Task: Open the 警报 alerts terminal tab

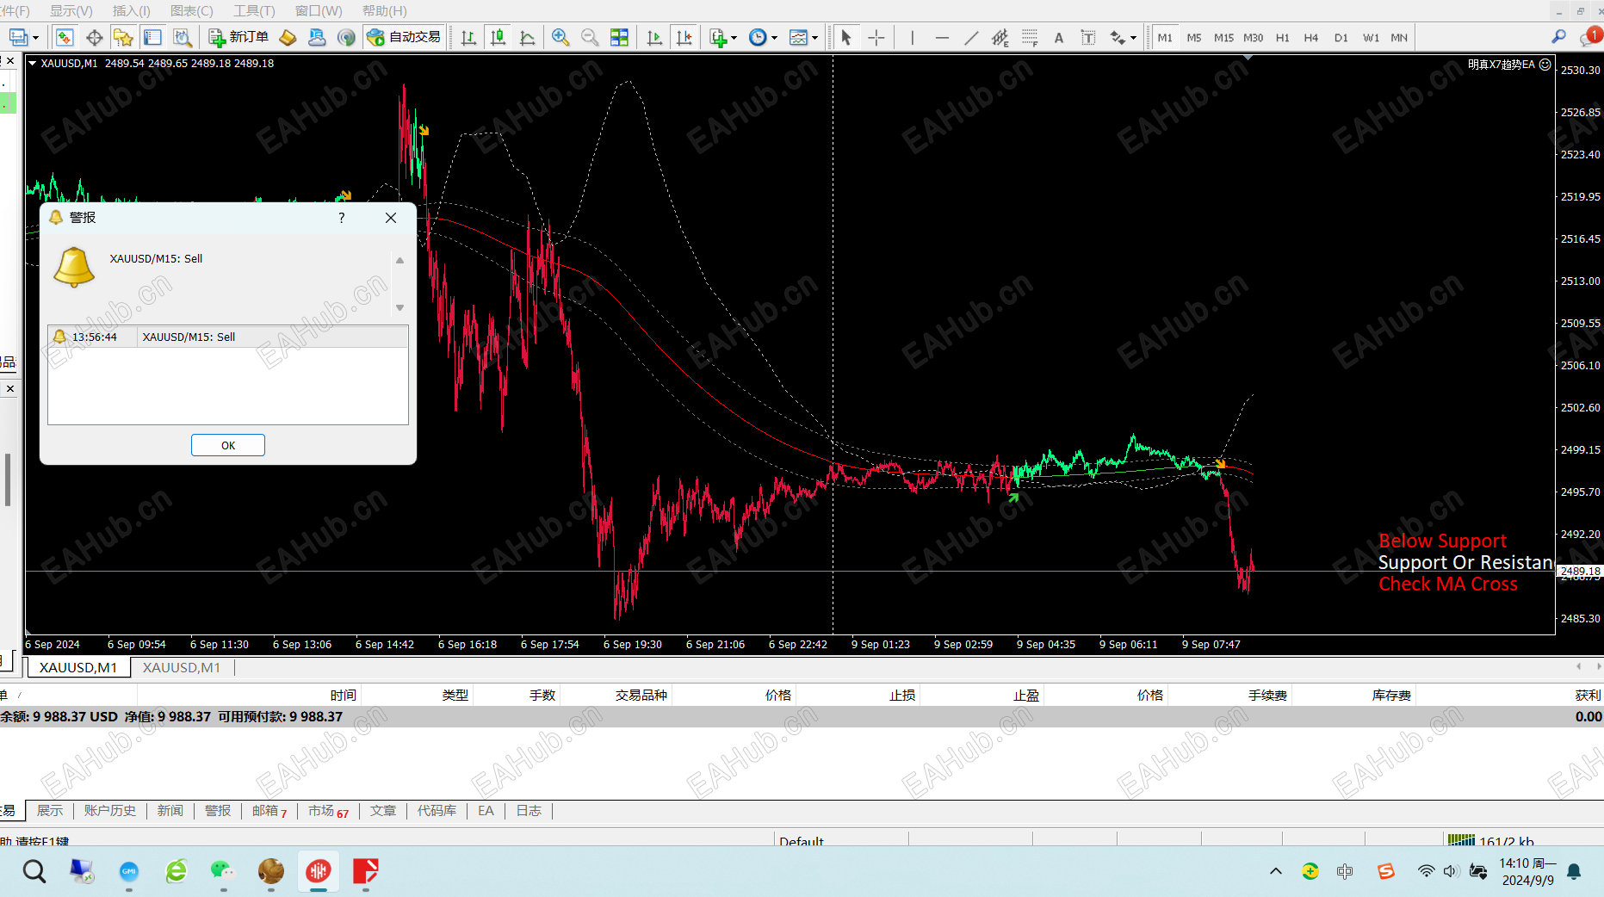Action: coord(218,811)
